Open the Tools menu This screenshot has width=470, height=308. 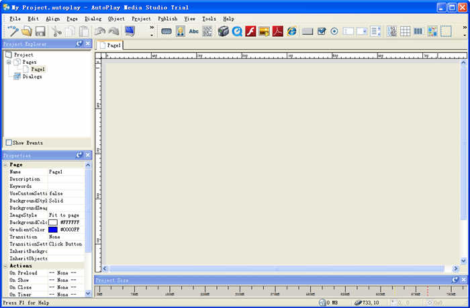click(x=209, y=19)
